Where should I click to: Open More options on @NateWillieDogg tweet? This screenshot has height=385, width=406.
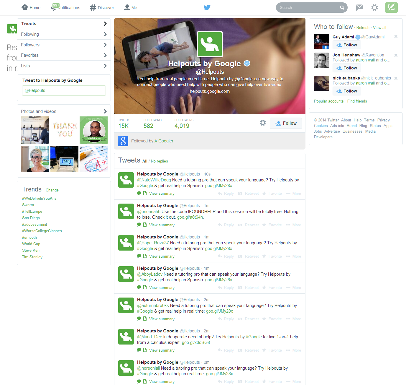coord(293,194)
